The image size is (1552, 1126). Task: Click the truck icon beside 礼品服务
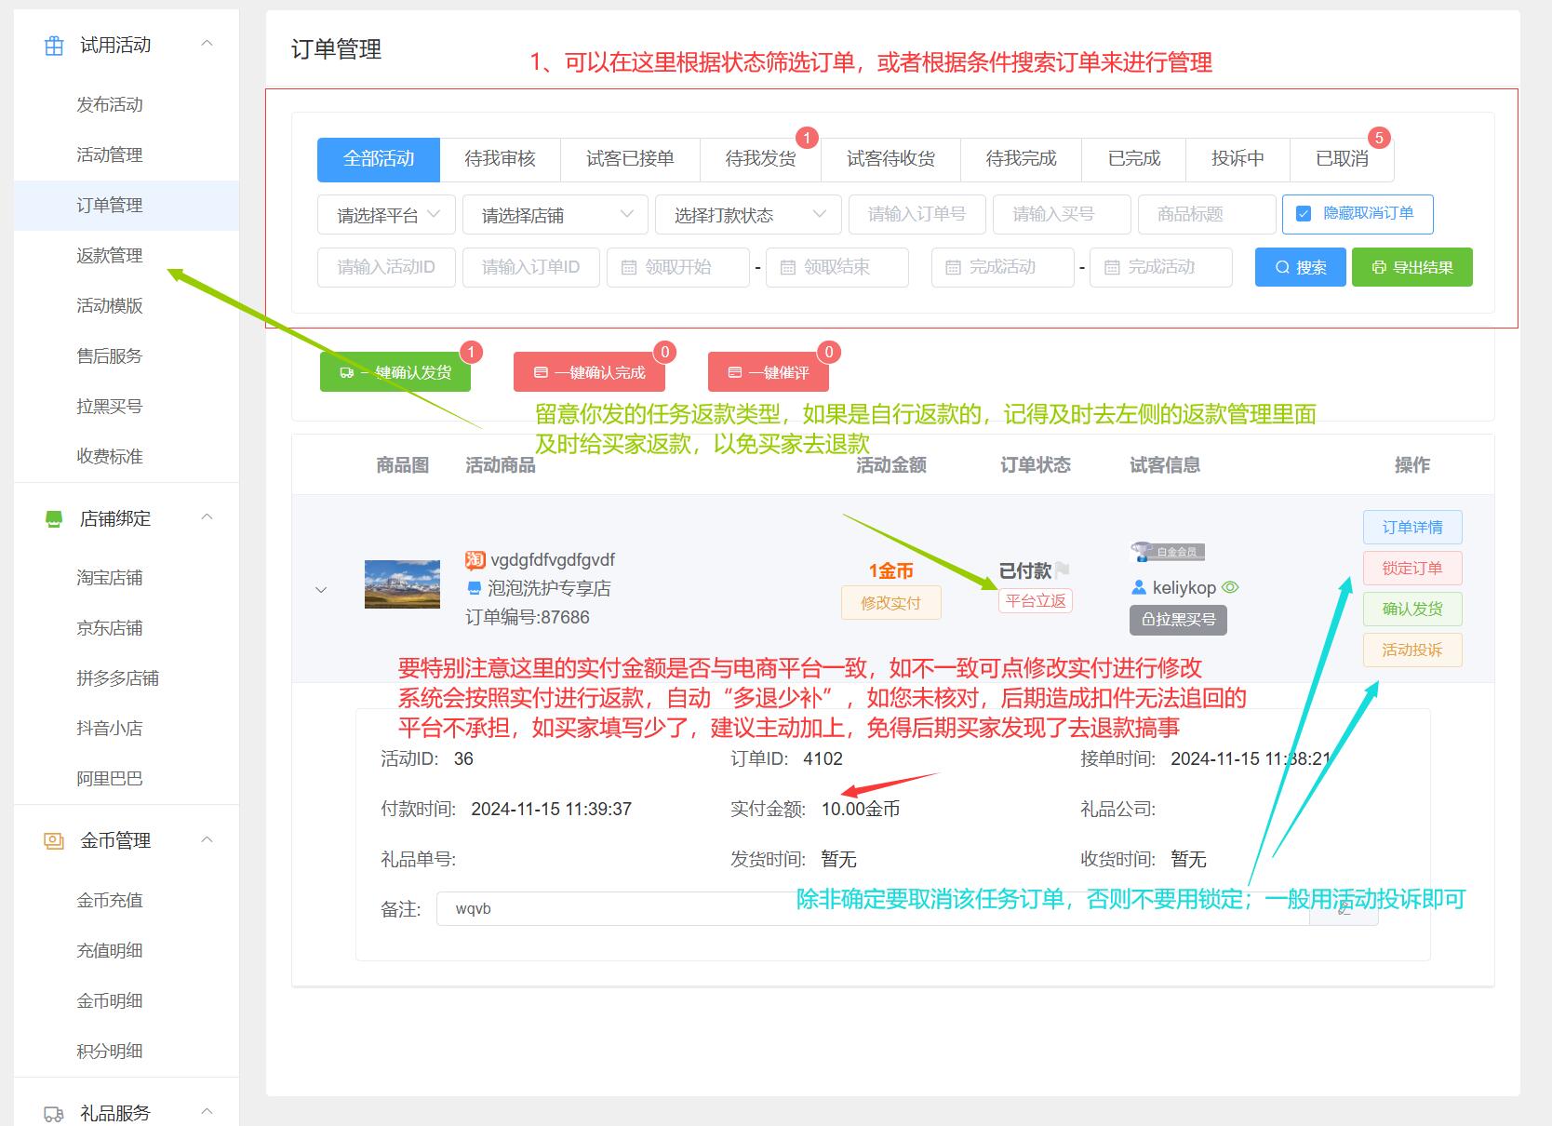54,1114
